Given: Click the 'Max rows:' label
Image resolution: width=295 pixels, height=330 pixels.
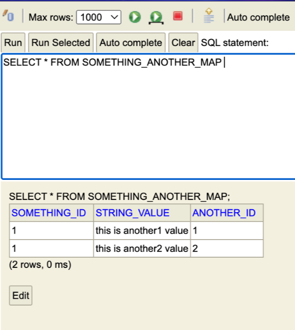Looking at the screenshot, I should (x=51, y=17).
